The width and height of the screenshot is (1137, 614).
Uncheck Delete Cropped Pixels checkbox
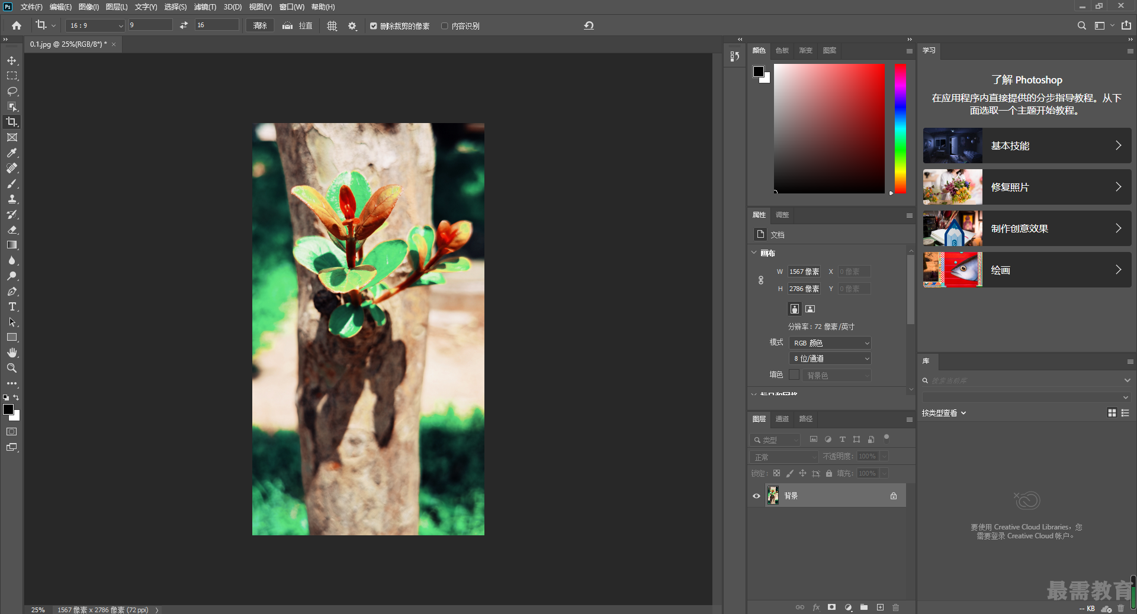pyautogui.click(x=374, y=26)
